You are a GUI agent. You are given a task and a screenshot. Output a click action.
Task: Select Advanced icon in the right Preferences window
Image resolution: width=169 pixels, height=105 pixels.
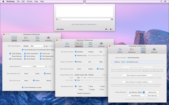[x=154, y=50]
